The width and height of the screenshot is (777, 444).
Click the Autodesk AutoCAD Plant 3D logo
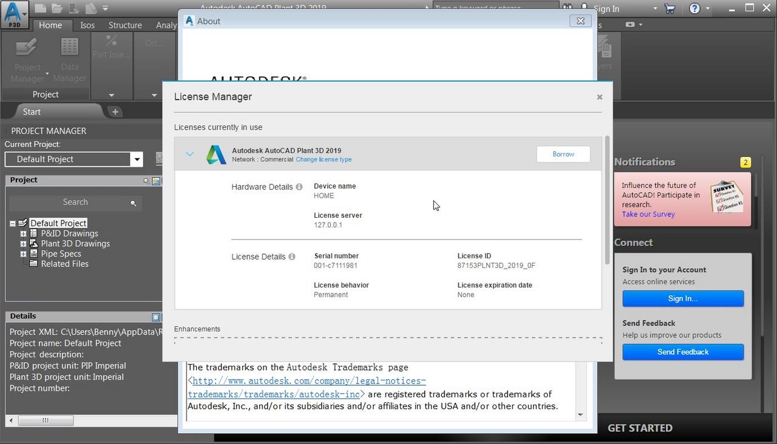click(x=216, y=155)
